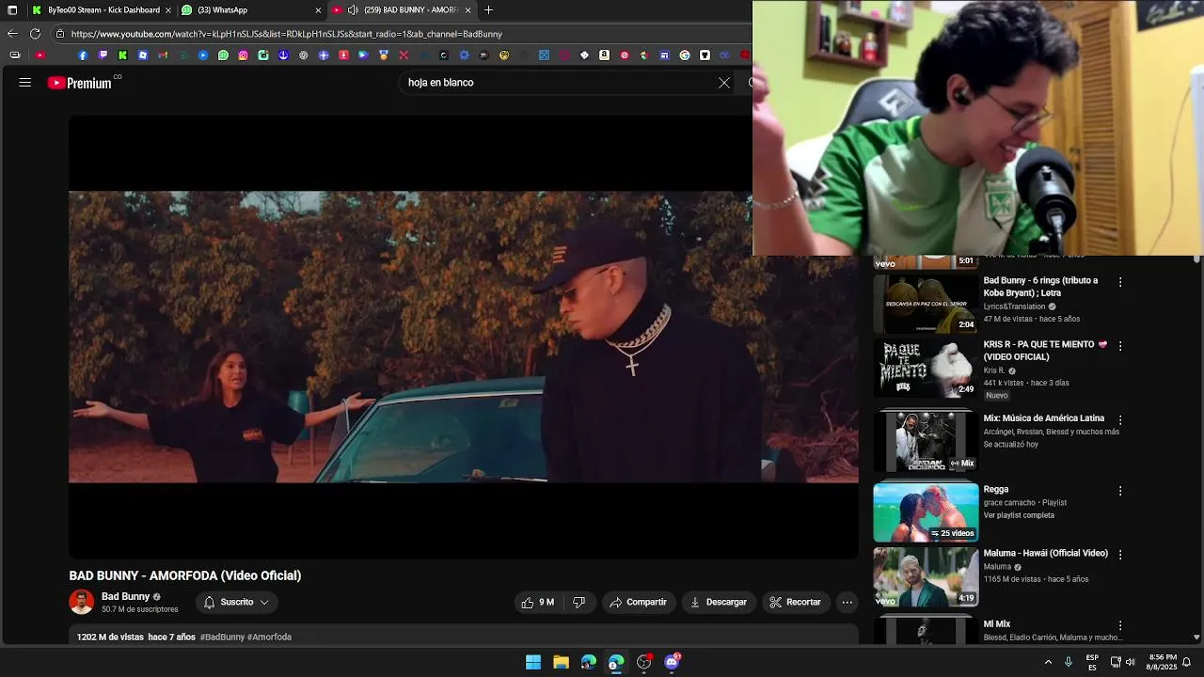This screenshot has width=1204, height=677.
Task: Open the WhatsApp bookmark in favorites bar
Action: (x=223, y=55)
